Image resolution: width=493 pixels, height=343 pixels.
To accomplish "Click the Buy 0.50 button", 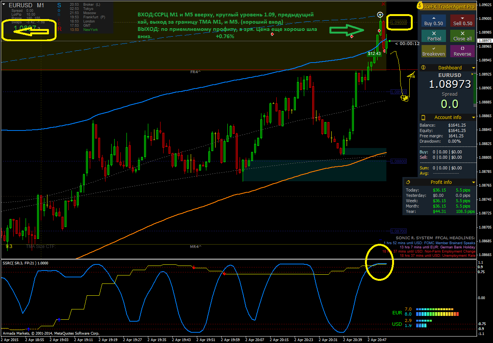I will pyautogui.click(x=434, y=21).
